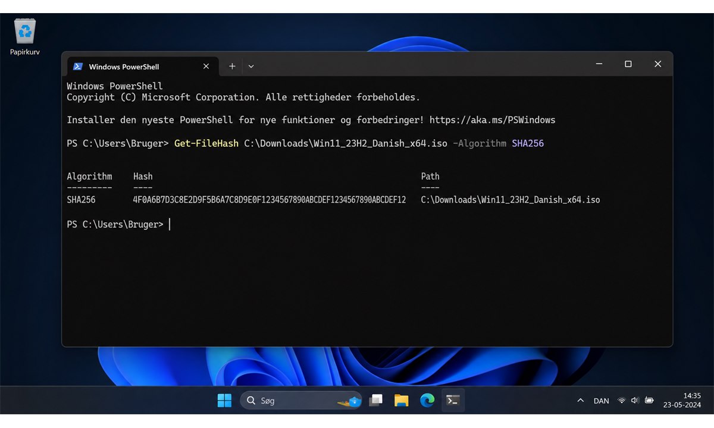Image resolution: width=714 pixels, height=428 pixels.
Task: Click the Path column header
Action: 430,177
